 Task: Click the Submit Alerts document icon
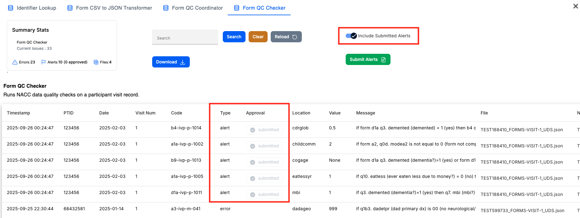pyautogui.click(x=383, y=60)
